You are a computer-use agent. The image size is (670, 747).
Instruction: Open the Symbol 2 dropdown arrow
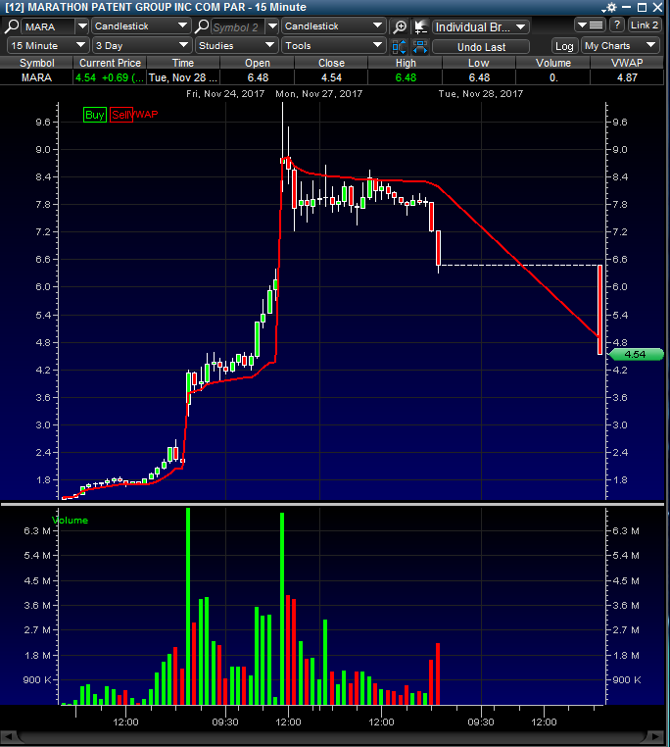tap(272, 26)
